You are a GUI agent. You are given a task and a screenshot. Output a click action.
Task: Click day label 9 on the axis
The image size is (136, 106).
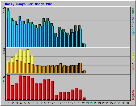pyautogui.click(x=41, y=103)
